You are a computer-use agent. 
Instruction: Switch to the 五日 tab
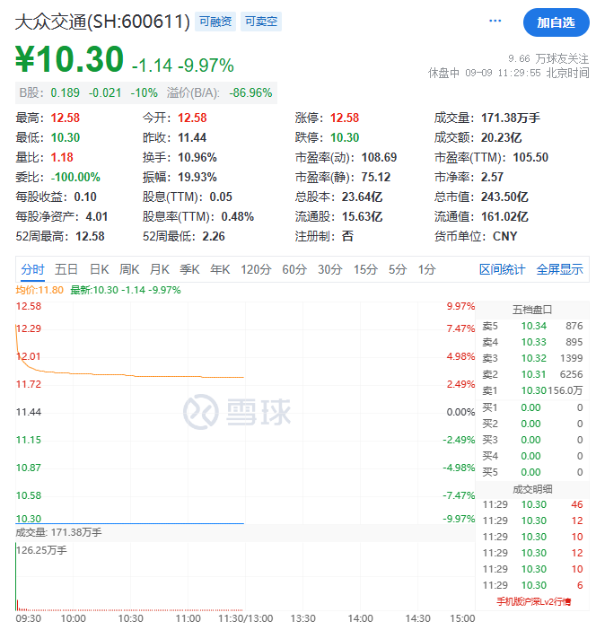(66, 269)
